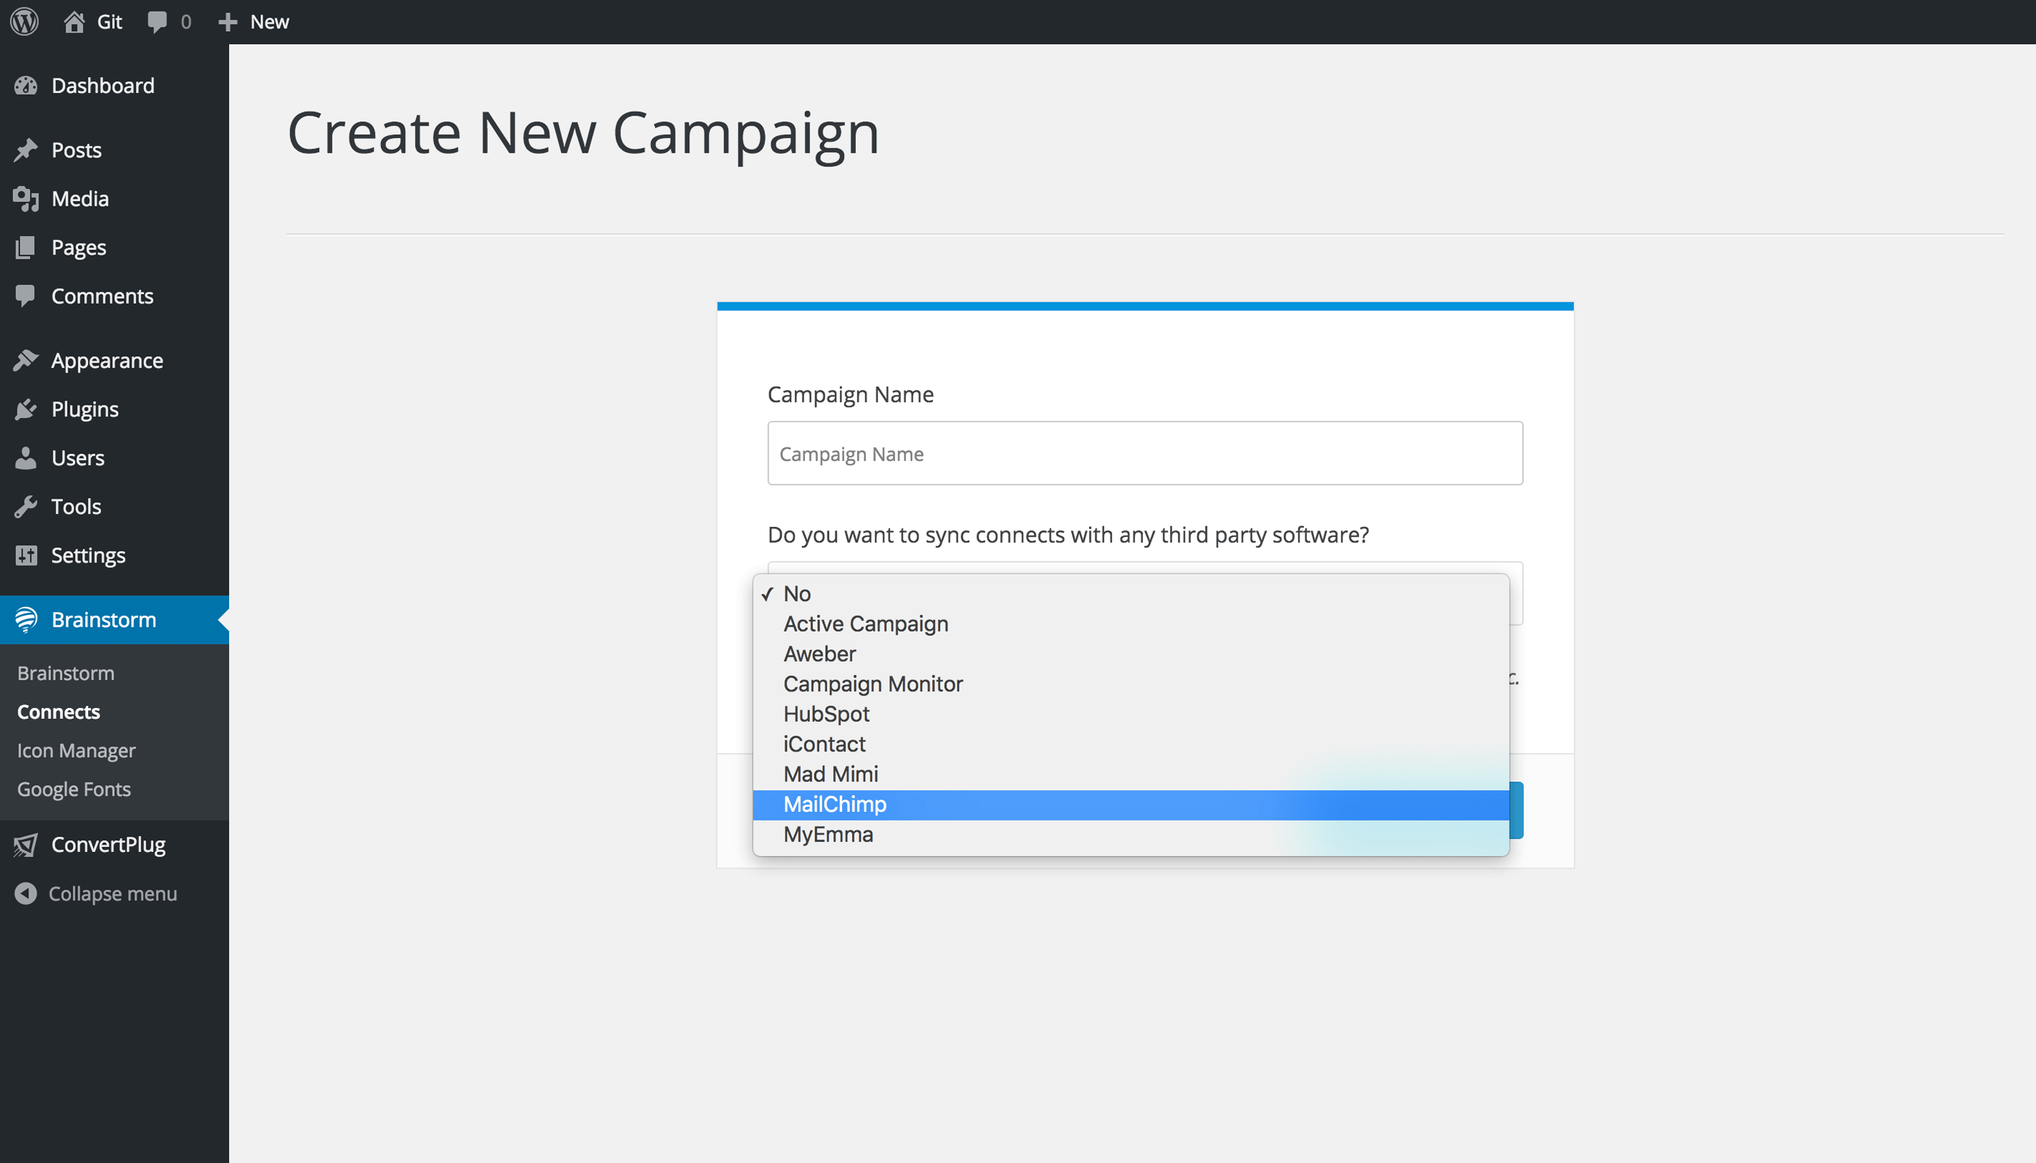Select the checked No option
The image size is (2036, 1163).
click(797, 593)
